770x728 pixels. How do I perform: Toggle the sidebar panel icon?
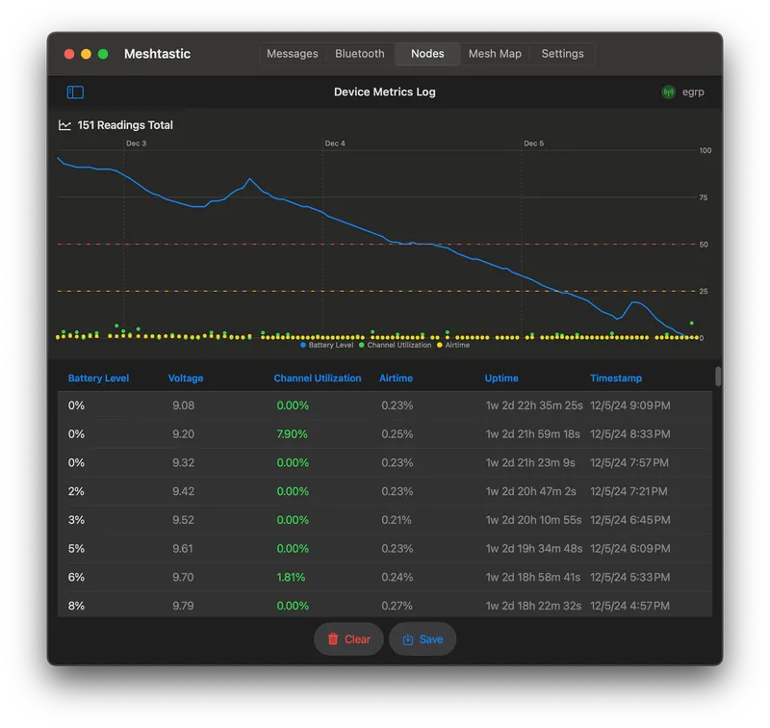pyautogui.click(x=75, y=92)
